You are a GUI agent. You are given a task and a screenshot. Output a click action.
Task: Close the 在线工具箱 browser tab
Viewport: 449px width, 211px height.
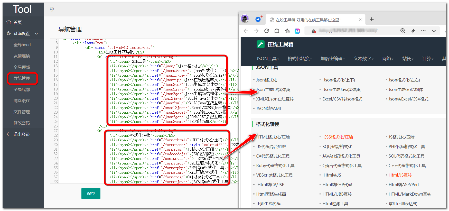coord(360,20)
